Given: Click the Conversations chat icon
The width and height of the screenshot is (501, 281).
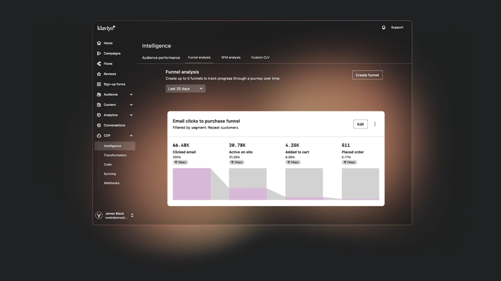Looking at the screenshot, I should [99, 125].
